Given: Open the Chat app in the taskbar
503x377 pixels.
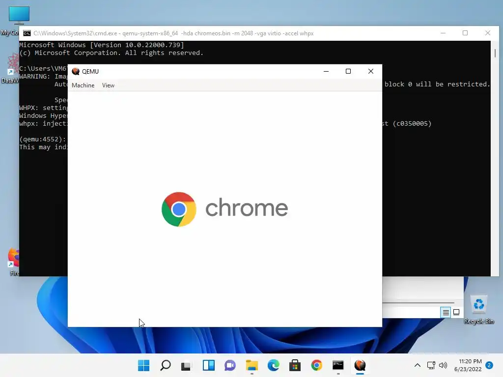Looking at the screenshot, I should [230, 365].
